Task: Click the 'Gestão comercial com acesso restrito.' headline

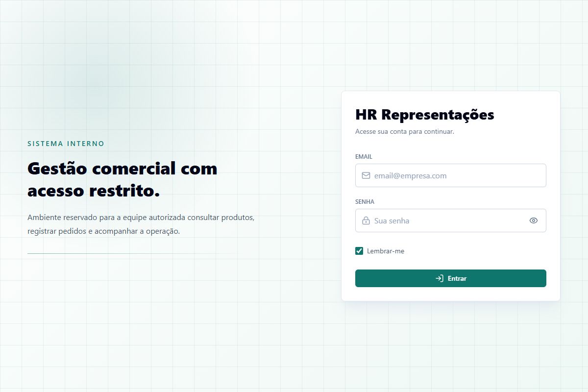Action: click(x=122, y=179)
